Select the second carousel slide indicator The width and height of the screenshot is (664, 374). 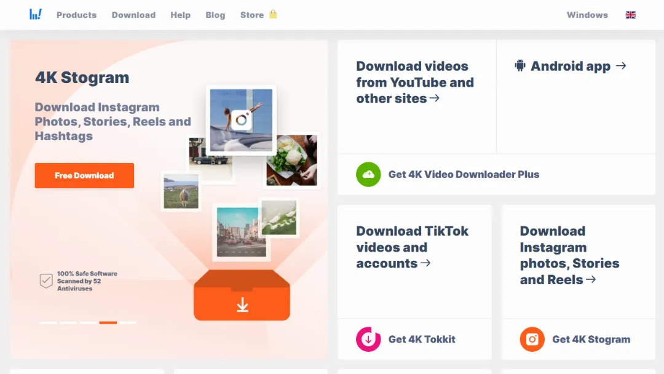(x=68, y=323)
